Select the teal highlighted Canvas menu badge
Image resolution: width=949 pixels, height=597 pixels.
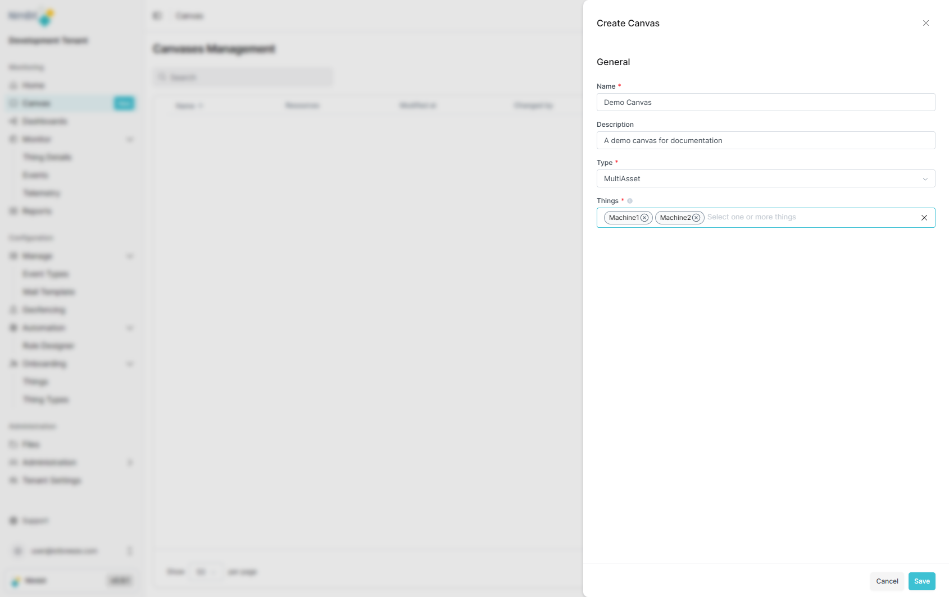click(x=124, y=103)
